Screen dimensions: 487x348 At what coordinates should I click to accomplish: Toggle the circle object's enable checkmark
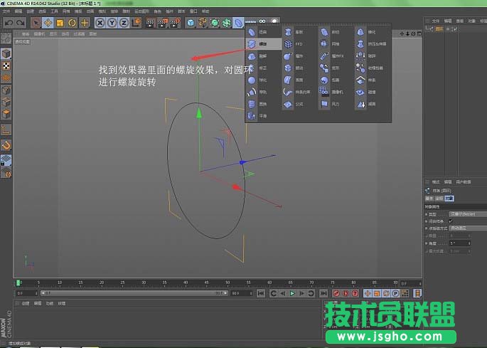454,29
